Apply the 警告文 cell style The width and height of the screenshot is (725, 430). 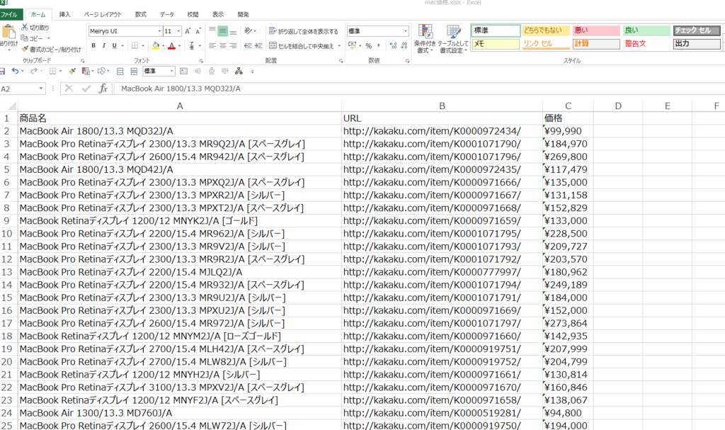coord(646,44)
